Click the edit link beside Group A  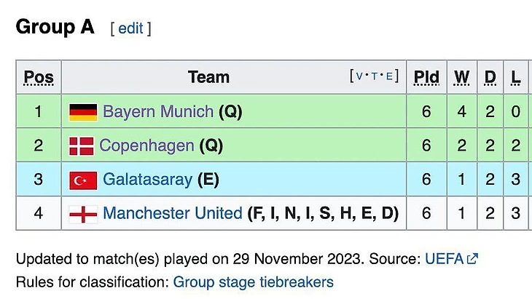(x=130, y=28)
